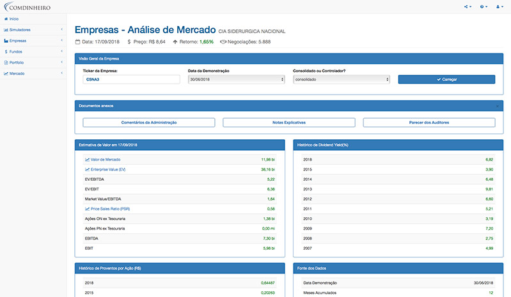Image resolution: width=511 pixels, height=297 pixels.
Task: Select the EBITDA value 7,30 bi
Action: (269, 238)
